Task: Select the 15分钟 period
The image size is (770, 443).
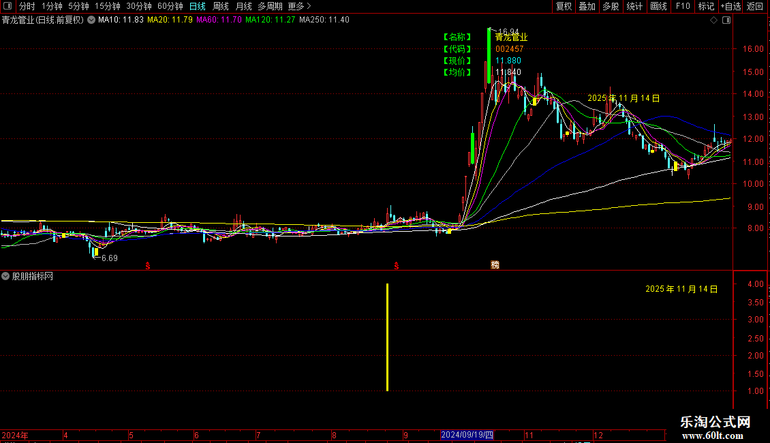Action: coord(108,6)
